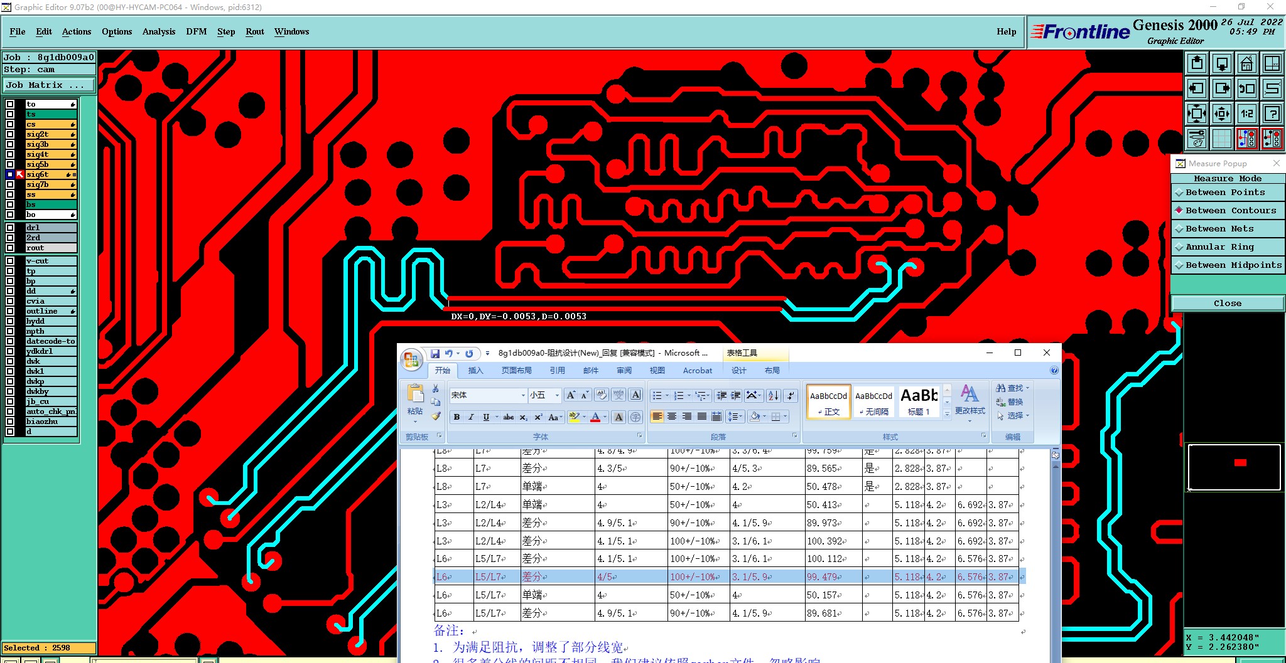Screen dimensions: 1286x663
Task: Toggle visibility checkbox for layer 'outline'
Action: (x=10, y=311)
